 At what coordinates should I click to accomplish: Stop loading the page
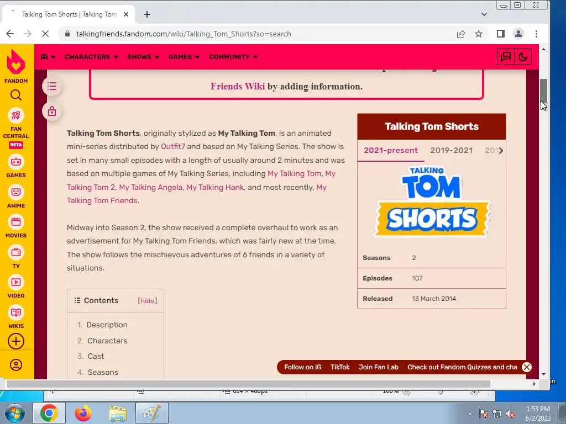pyautogui.click(x=45, y=34)
